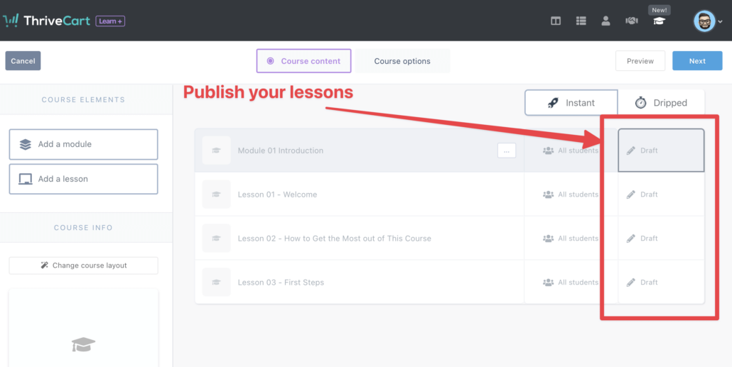Open the products list icon in header
732x367 pixels.
tap(581, 21)
